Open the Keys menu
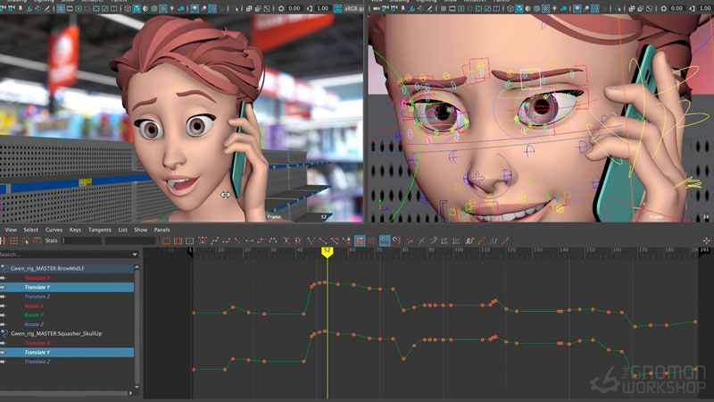This screenshot has width=714, height=402. click(75, 230)
